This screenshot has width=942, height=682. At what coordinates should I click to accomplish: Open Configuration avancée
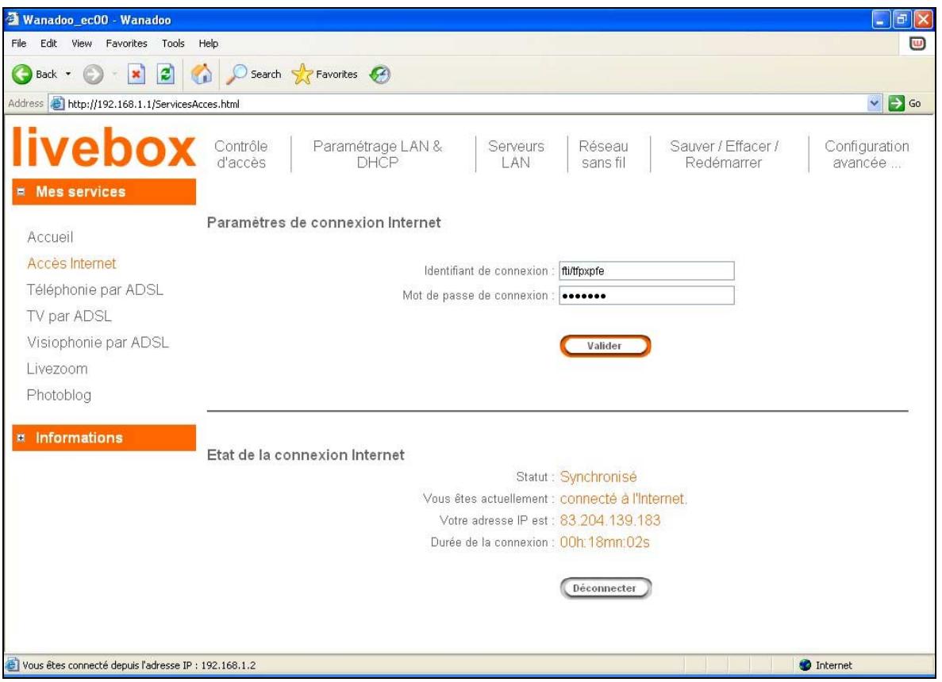pyautogui.click(x=867, y=155)
